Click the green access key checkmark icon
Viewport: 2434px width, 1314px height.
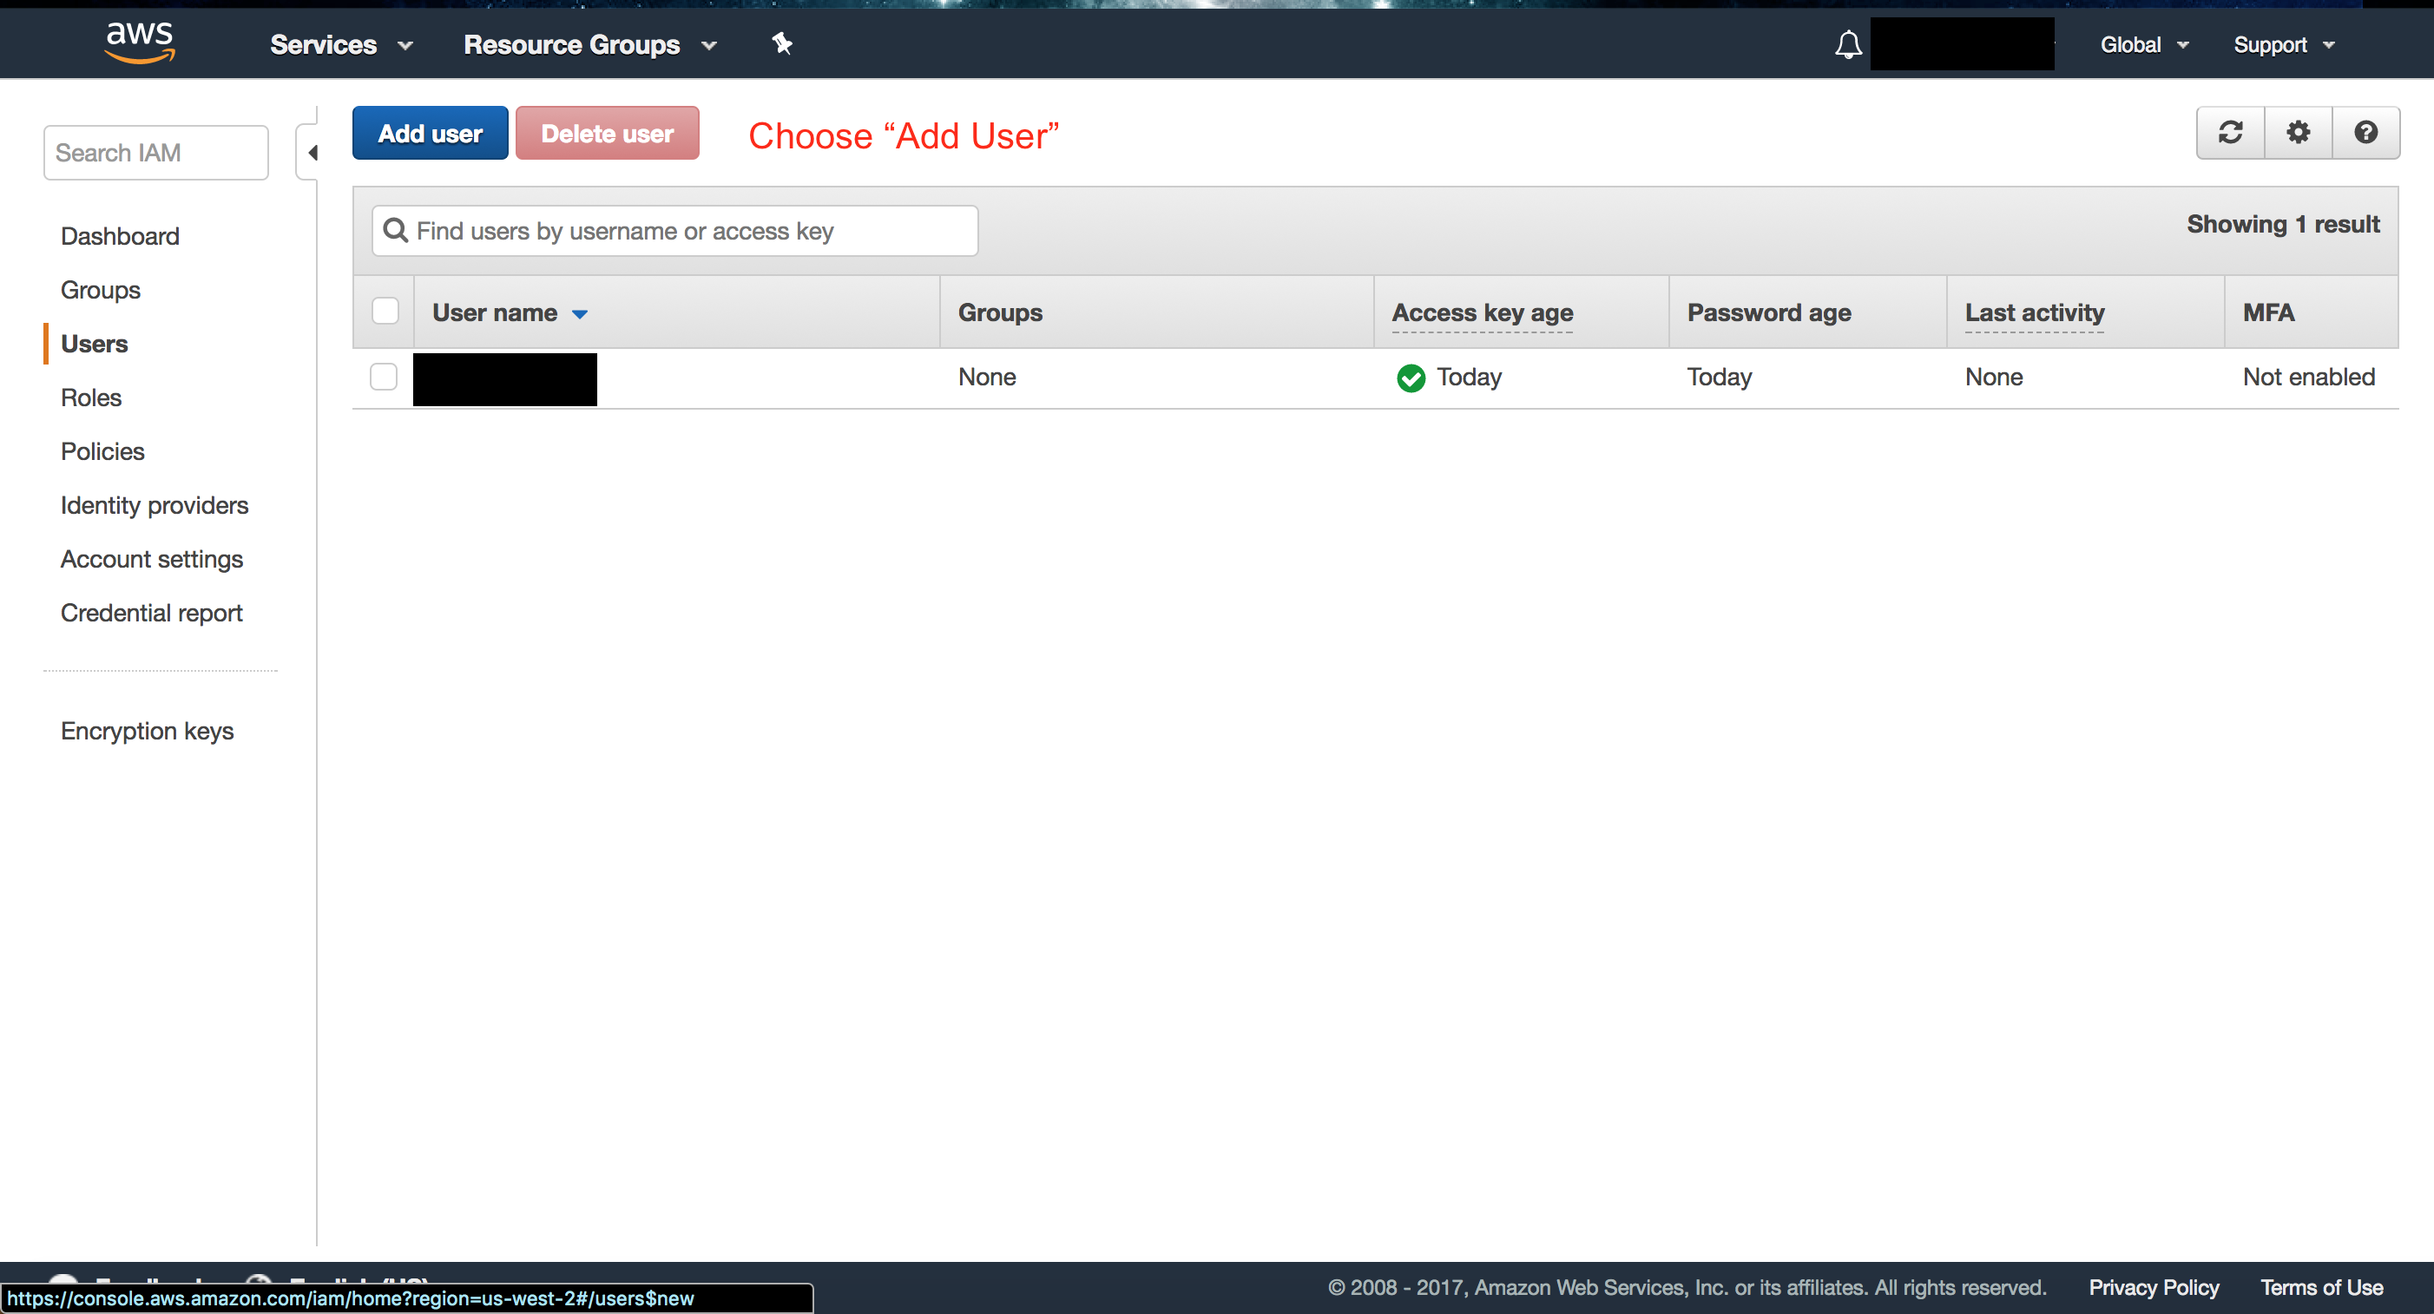(x=1410, y=378)
